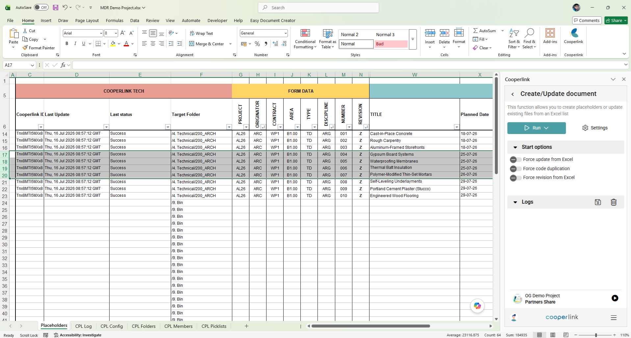Delete logs using the trash icon

coord(614,202)
